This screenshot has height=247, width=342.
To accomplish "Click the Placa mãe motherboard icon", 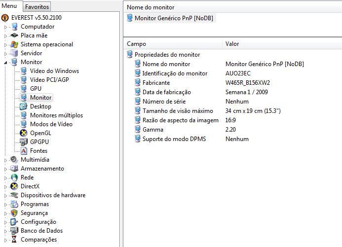I will click(14, 35).
